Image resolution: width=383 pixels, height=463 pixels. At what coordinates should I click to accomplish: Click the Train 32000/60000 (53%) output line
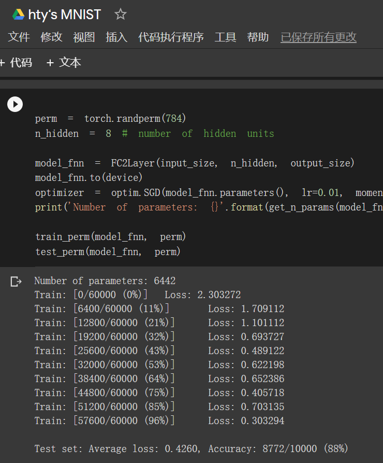tap(159, 364)
